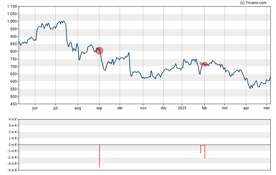Image resolution: width=276 pixels, height=175 pixels.
Task: Click the 'okt' axis label
Action: pyautogui.click(x=120, y=108)
